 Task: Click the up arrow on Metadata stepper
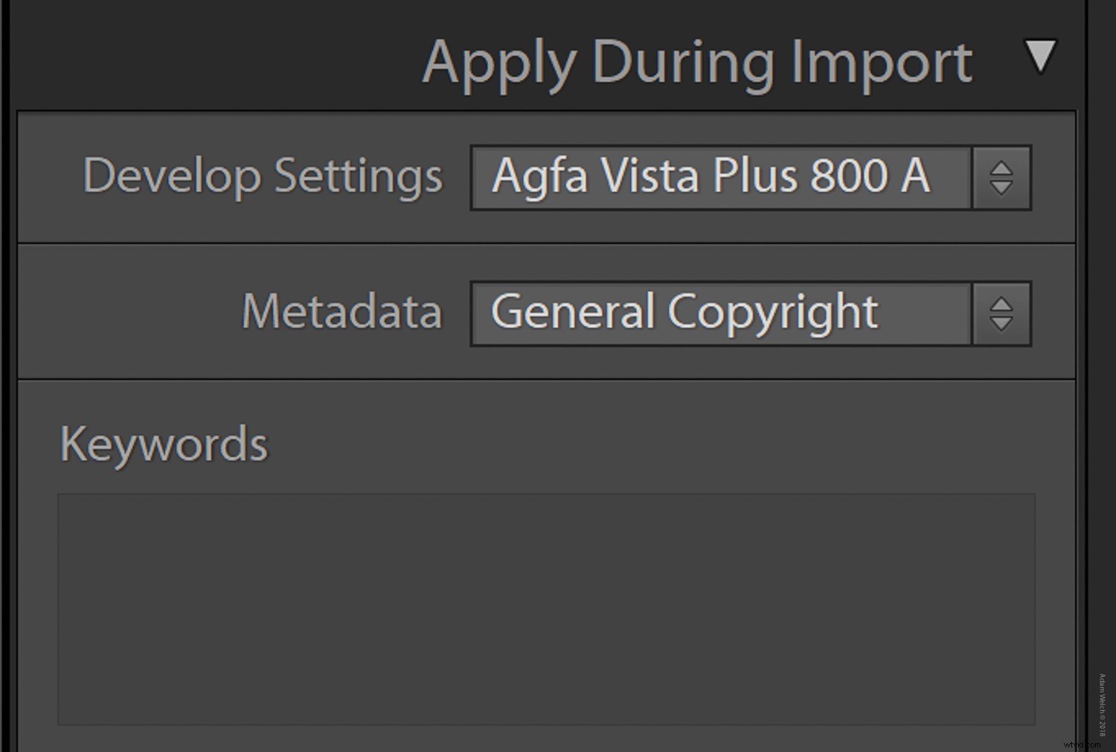point(1001,305)
